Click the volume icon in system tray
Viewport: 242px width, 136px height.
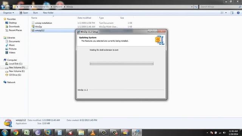click(224, 133)
